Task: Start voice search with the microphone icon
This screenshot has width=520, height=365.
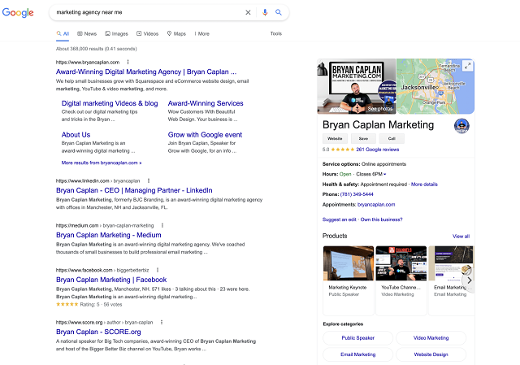Action: [265, 12]
